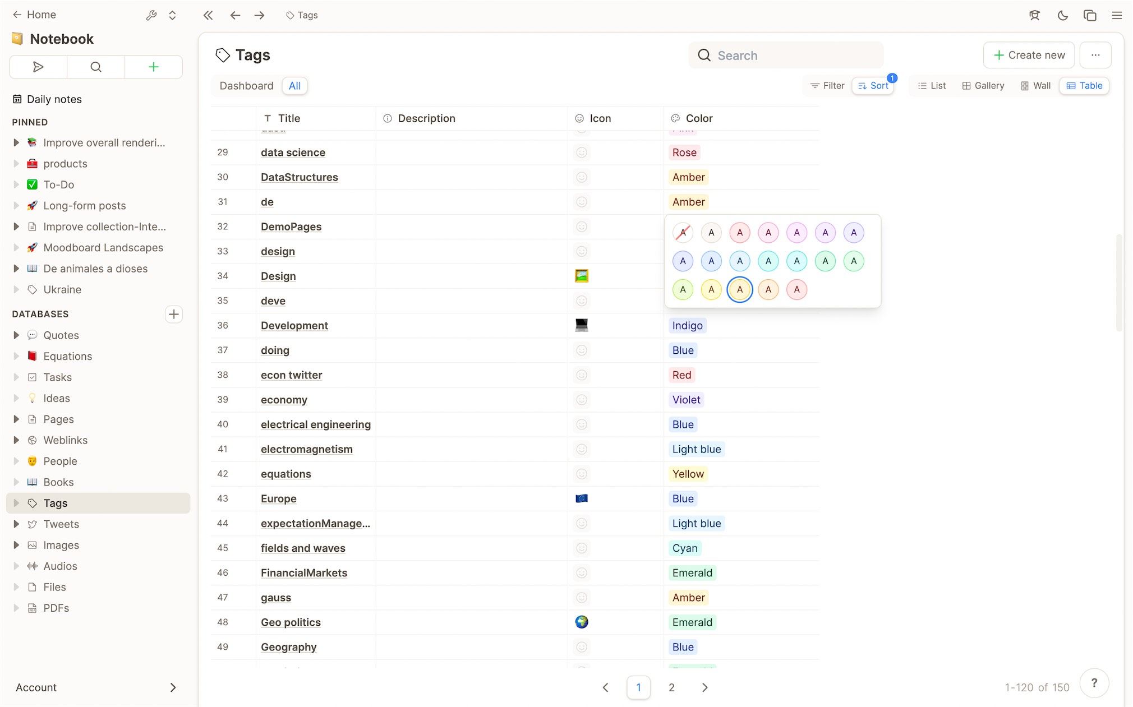Open the search icon in the sidebar

point(96,67)
